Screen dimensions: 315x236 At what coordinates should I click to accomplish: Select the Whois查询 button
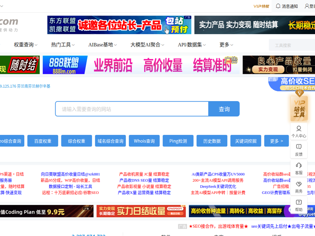[x=144, y=141]
